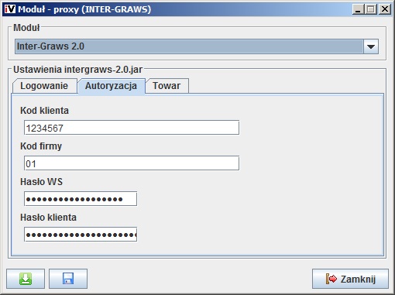Click the 'Moduł' group title above the dropdown
395x295 pixels.
(26, 27)
